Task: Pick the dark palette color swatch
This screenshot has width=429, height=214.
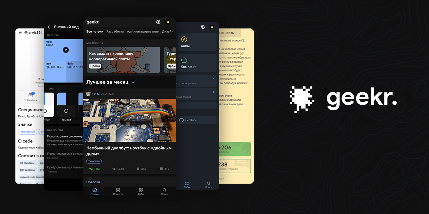Action: (x=75, y=72)
